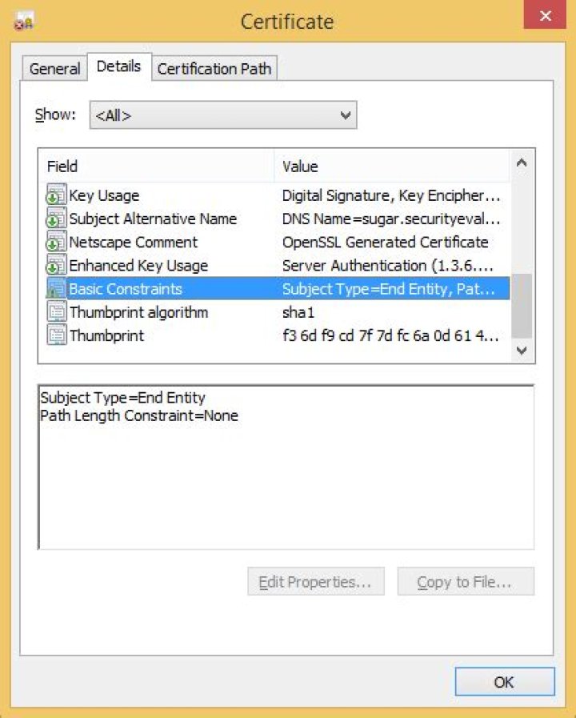This screenshot has width=576, height=718.
Task: Click the certificate icon in title bar
Action: pos(24,22)
